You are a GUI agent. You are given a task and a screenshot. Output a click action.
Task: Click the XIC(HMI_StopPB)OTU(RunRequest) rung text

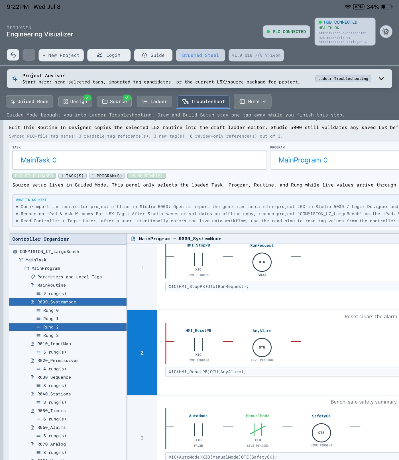[x=209, y=287]
